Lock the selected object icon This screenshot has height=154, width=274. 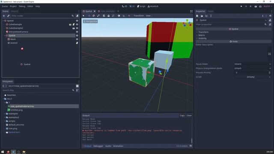pyautogui.click(x=108, y=16)
